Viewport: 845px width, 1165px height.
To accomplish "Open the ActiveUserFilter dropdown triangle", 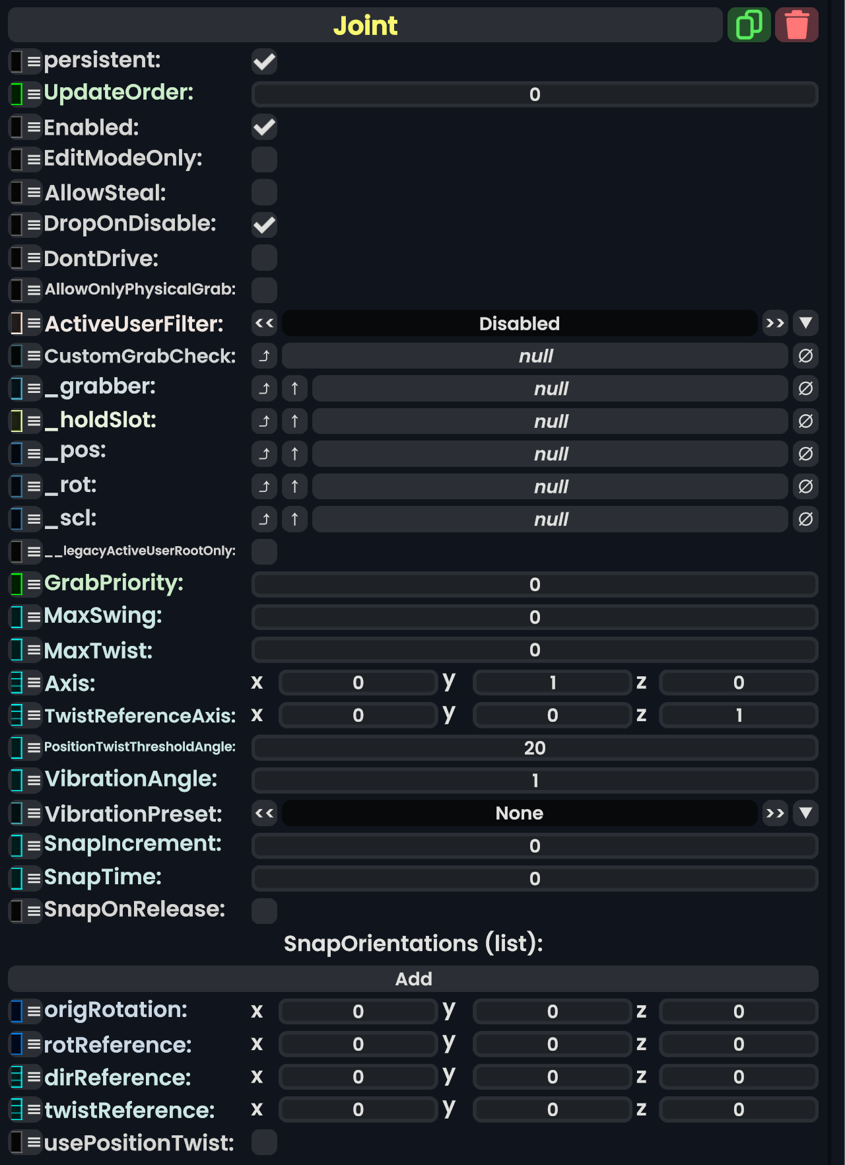I will (x=805, y=323).
